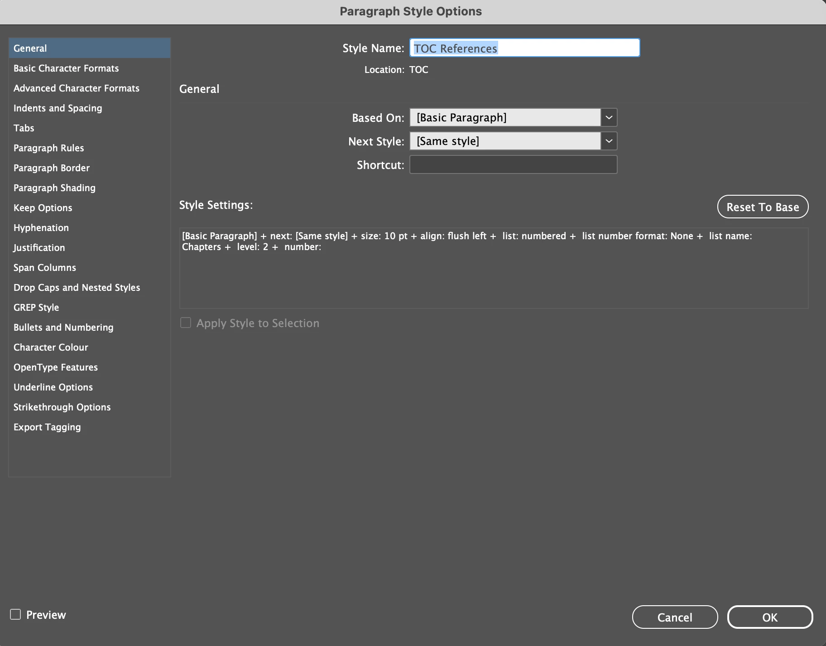The height and width of the screenshot is (646, 826).
Task: Open the Next Style combo box
Action: coord(513,141)
